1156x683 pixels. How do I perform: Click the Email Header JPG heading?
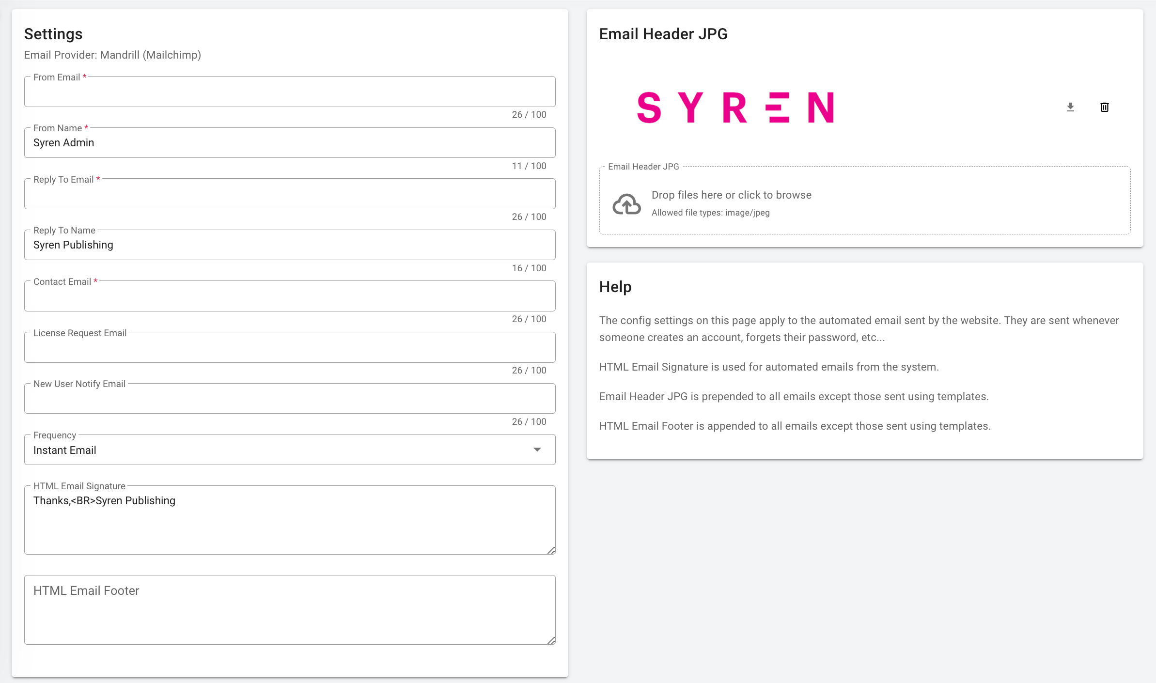663,34
